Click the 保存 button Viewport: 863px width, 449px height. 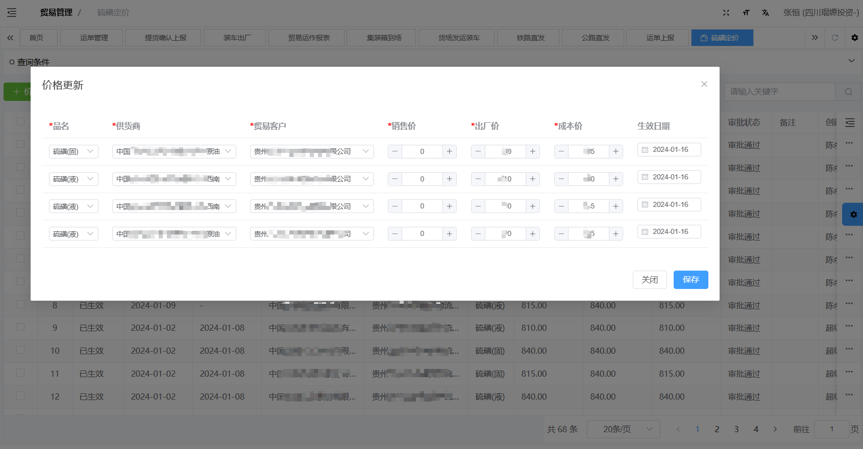(691, 280)
